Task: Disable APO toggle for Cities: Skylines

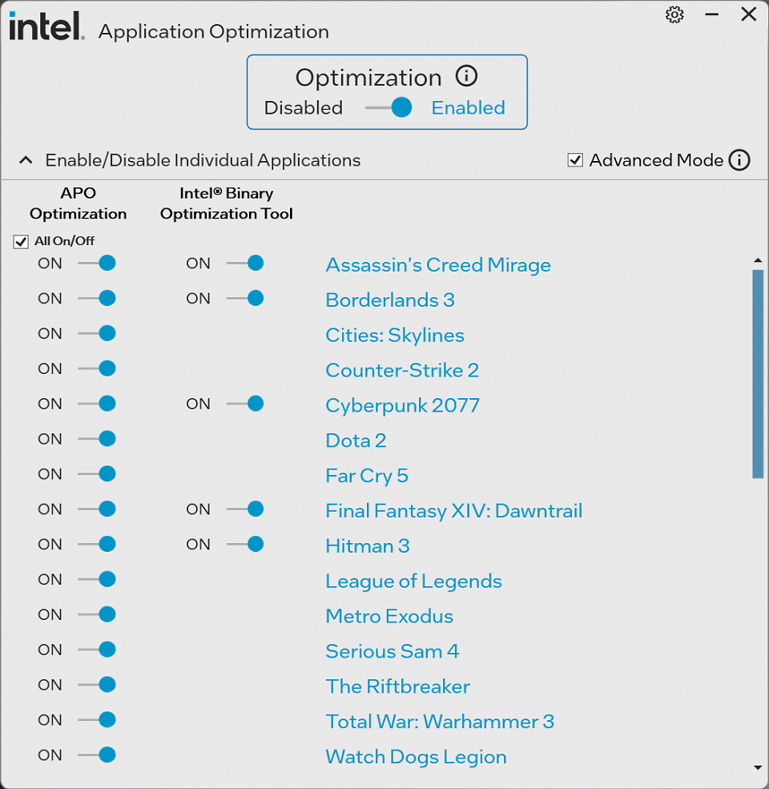Action: tap(97, 333)
